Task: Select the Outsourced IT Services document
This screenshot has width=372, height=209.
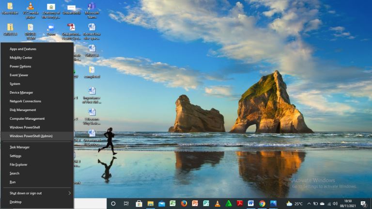Action: pyautogui.click(x=92, y=138)
